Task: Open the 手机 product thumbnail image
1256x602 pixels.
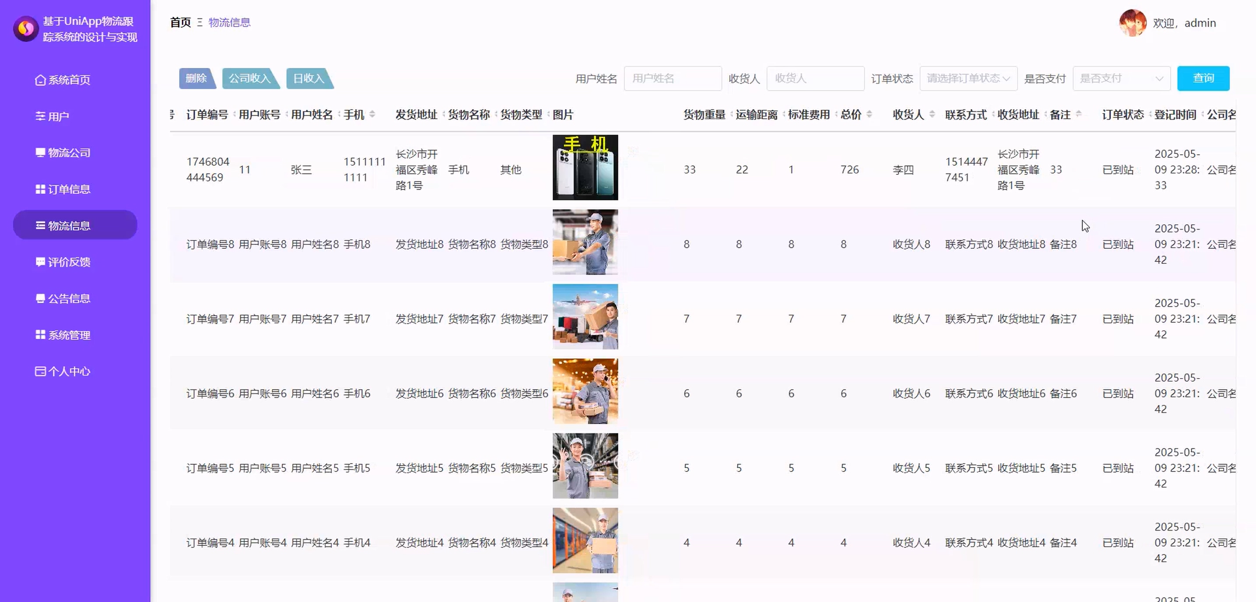Action: [585, 167]
